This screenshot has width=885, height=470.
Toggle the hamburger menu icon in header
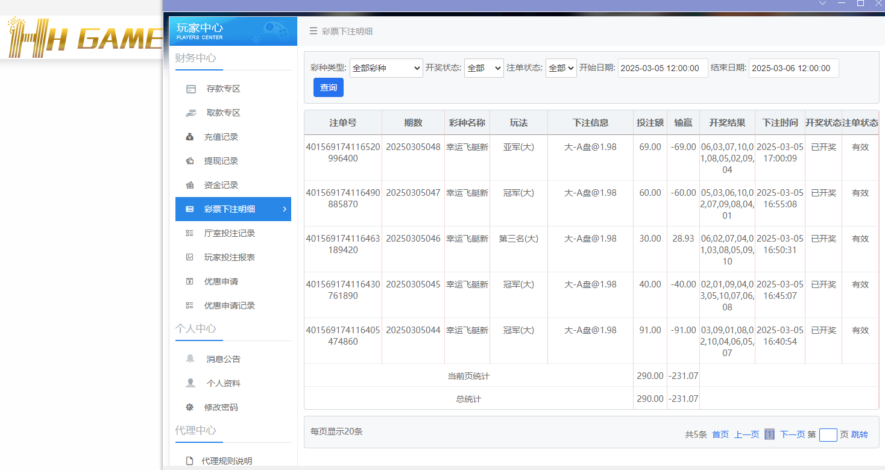[x=313, y=31]
